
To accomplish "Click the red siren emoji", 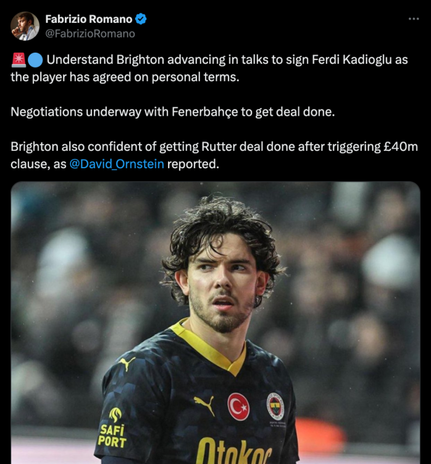I will coord(19,59).
